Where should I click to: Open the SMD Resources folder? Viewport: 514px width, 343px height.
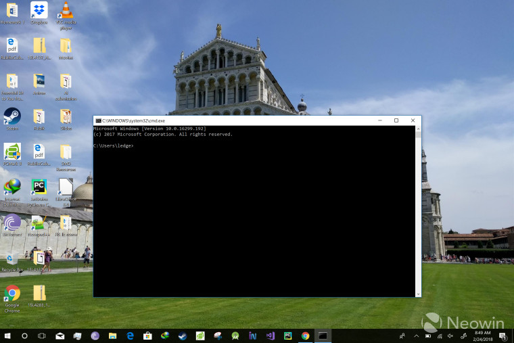click(x=66, y=158)
